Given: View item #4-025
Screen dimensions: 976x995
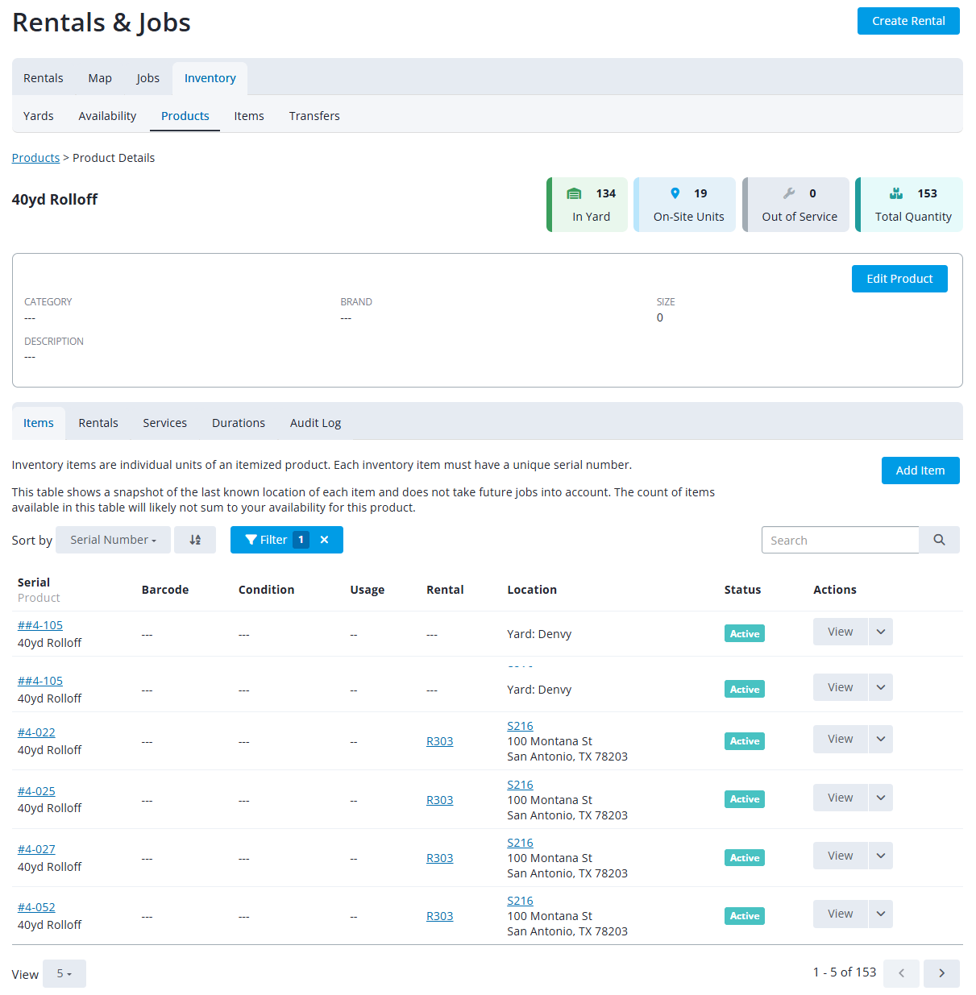Looking at the screenshot, I should (840, 798).
